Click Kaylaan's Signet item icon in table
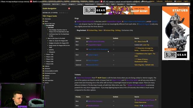The height and width of the screenshot is (108, 193). (x=87, y=55)
